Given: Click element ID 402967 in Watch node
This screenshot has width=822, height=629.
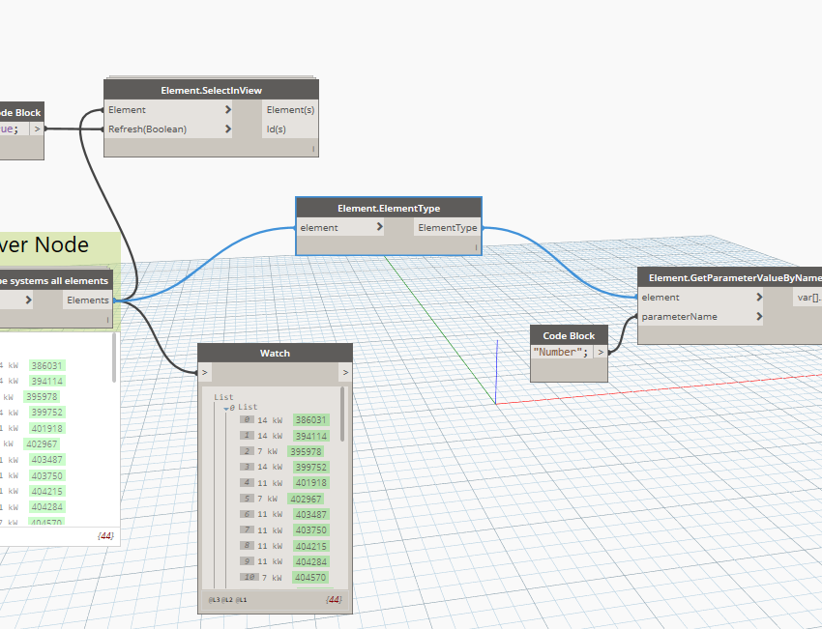Looking at the screenshot, I should (306, 499).
